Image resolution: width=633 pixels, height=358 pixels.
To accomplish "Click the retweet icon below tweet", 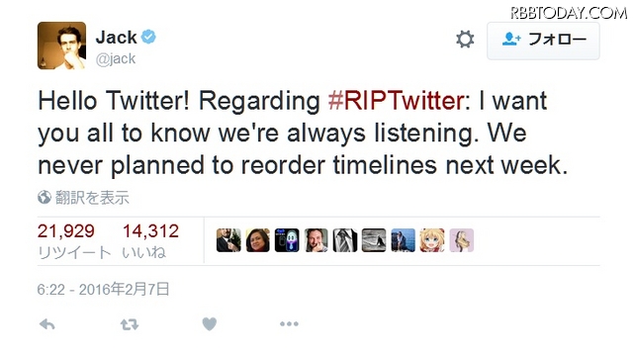I will [x=130, y=324].
